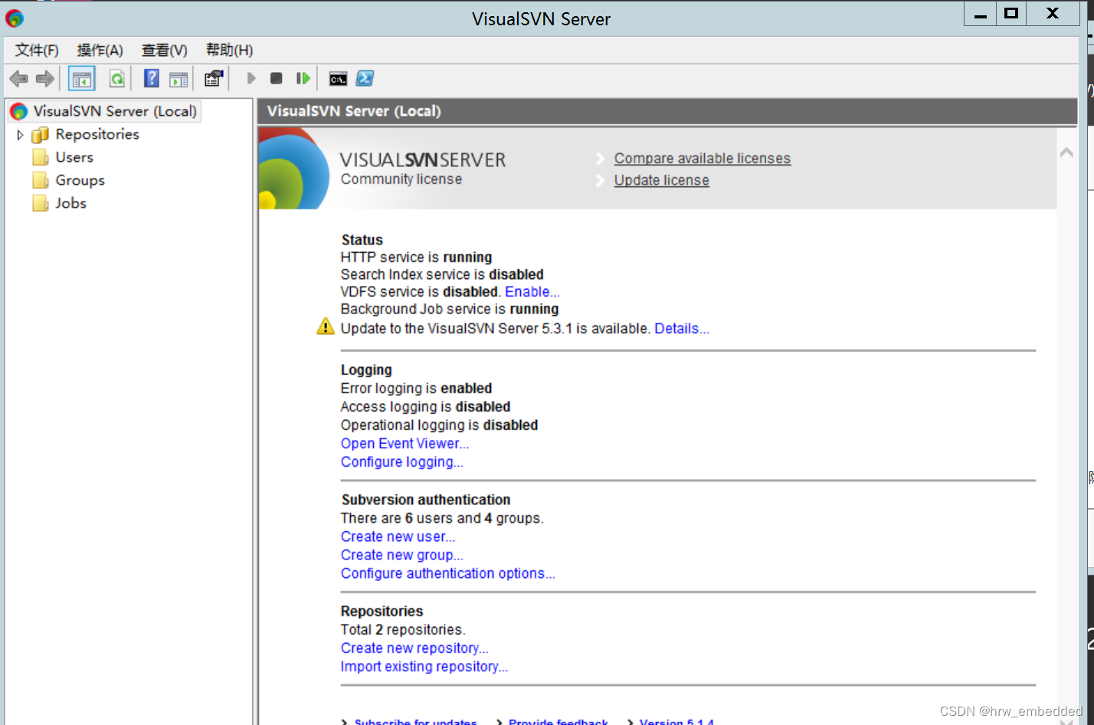Open the 文件(F) menu

coord(37,50)
